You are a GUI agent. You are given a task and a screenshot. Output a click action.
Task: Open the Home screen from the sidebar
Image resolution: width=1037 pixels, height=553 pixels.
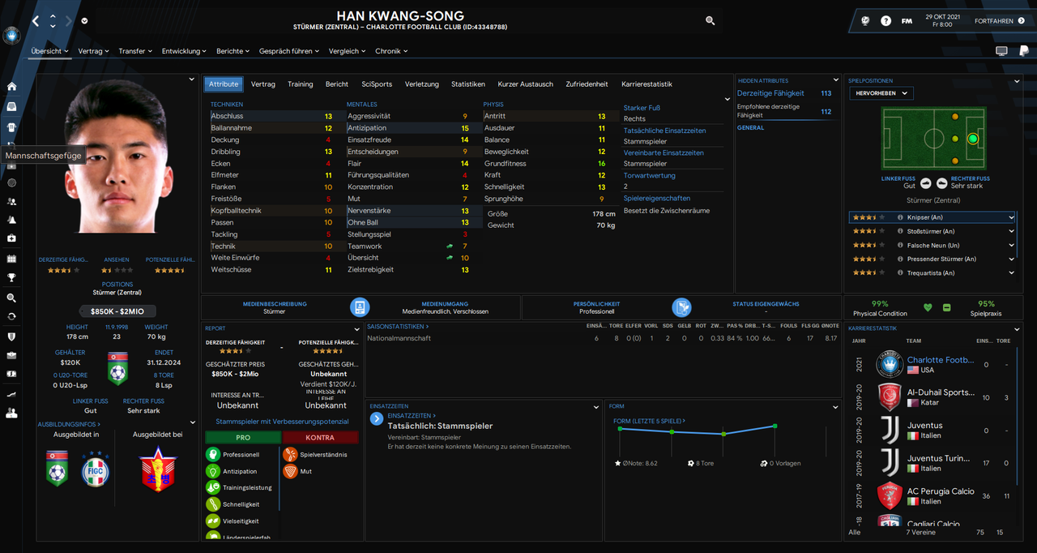pos(11,86)
